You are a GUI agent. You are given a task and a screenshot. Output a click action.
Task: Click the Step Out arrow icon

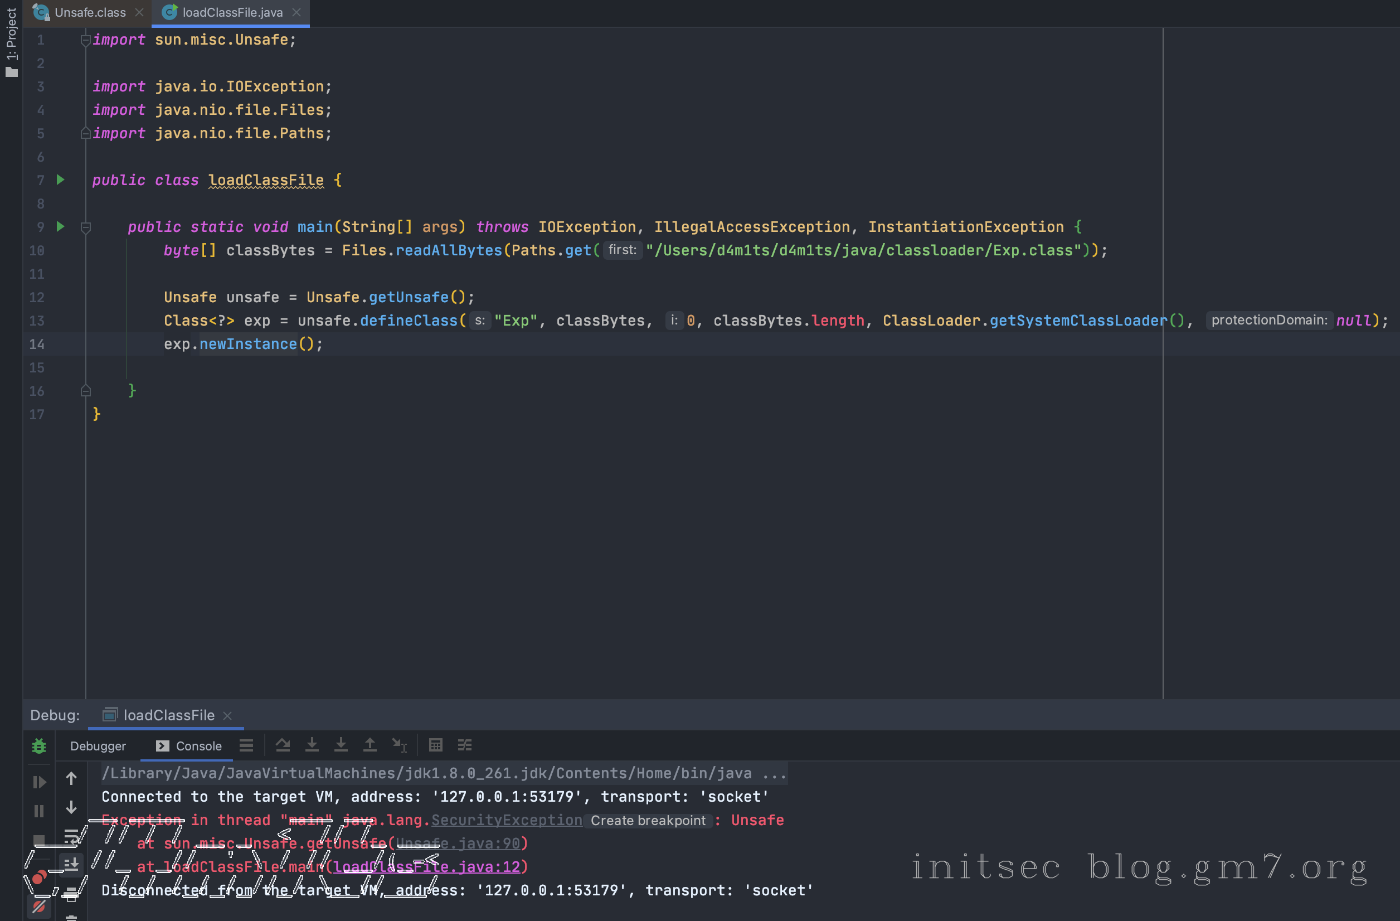(x=370, y=745)
